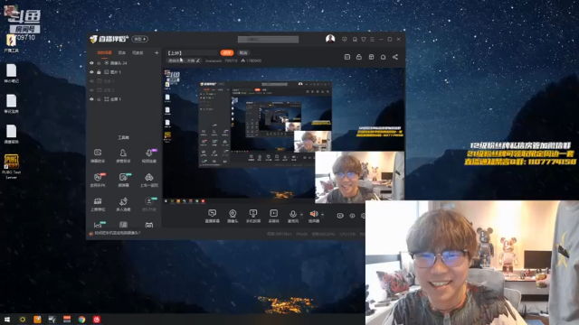The height and width of the screenshot is (325, 579).
Task: Click the orange save button beside title
Action: coord(227,52)
